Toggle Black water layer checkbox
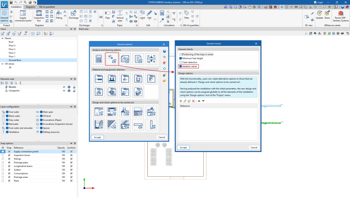 7,116
